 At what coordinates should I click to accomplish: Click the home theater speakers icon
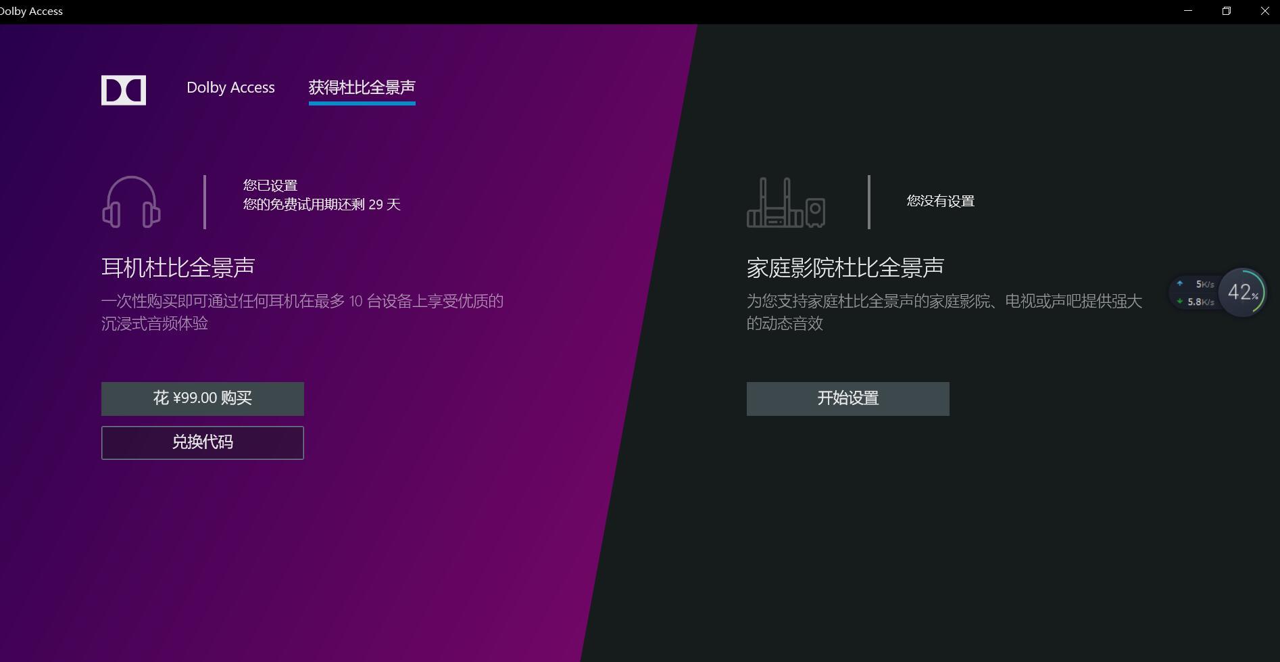[786, 203]
